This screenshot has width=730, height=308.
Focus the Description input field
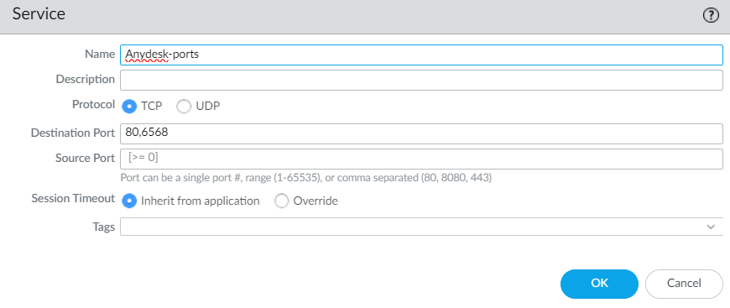pyautogui.click(x=421, y=80)
